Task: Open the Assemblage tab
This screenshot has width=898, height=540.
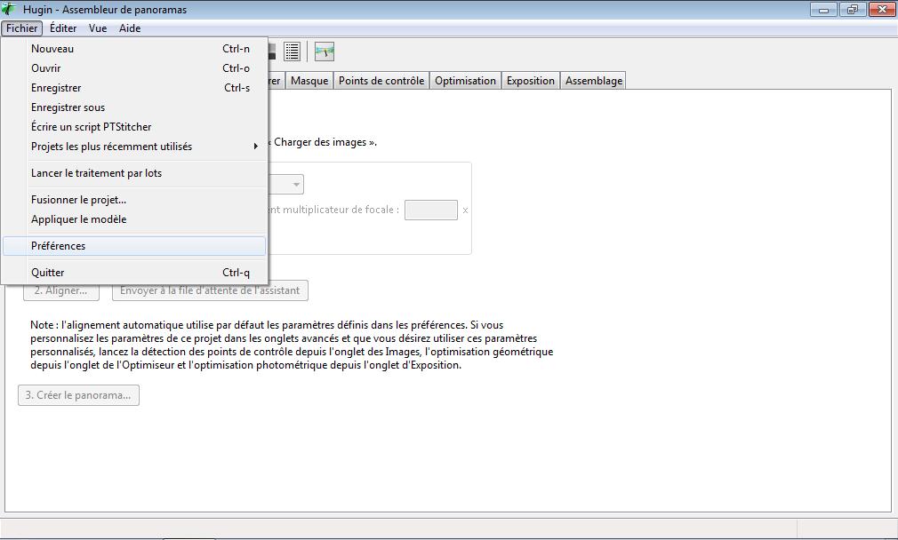Action: coord(594,81)
